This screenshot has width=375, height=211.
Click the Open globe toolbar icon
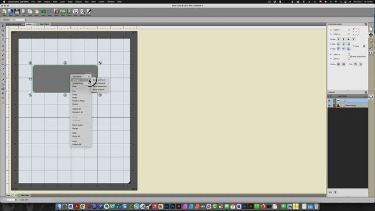click(x=11, y=12)
